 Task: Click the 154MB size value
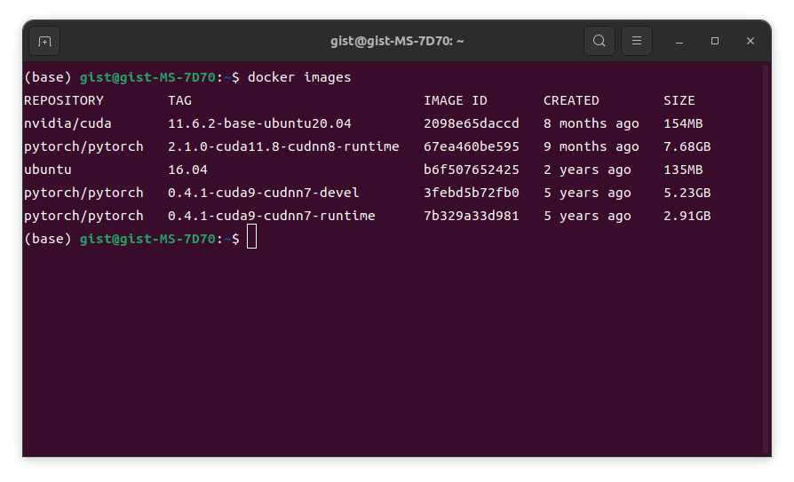(x=683, y=123)
